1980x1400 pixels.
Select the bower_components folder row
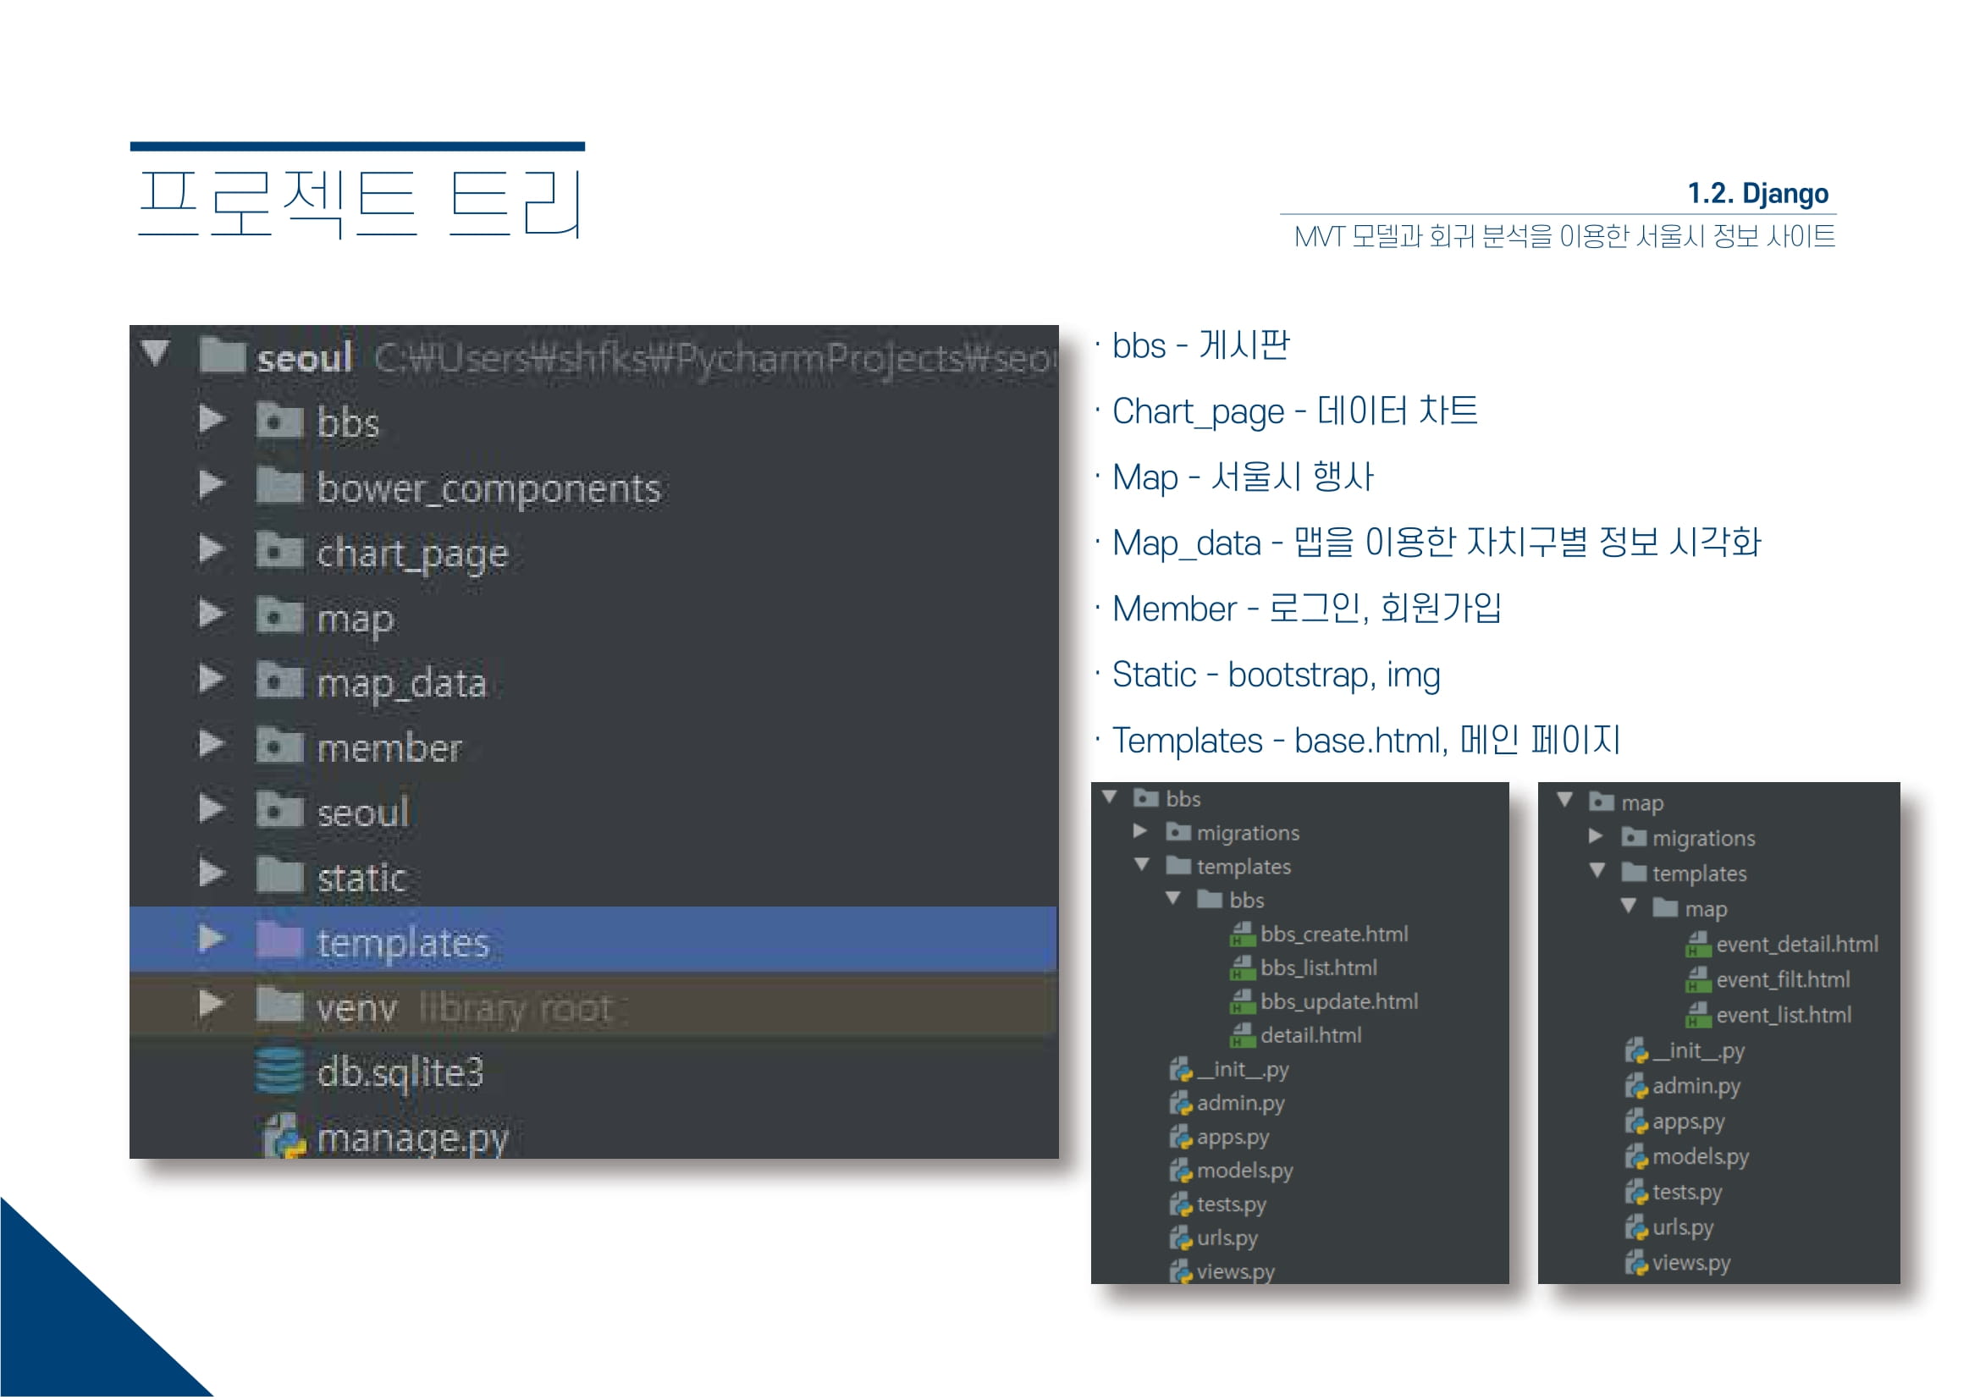(593, 487)
